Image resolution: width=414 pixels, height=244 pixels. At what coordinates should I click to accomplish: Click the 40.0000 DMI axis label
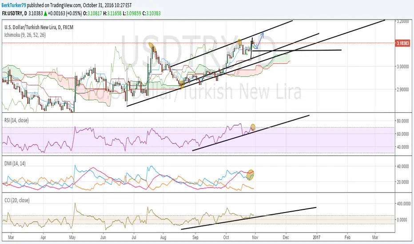click(403, 166)
